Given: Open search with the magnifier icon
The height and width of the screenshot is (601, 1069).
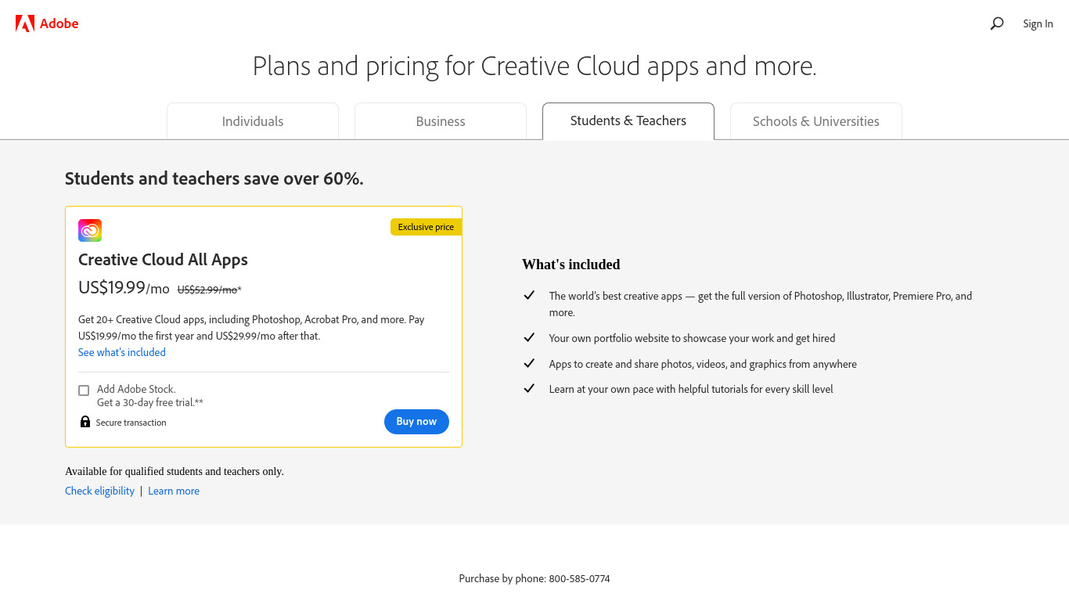Looking at the screenshot, I should pyautogui.click(x=996, y=23).
